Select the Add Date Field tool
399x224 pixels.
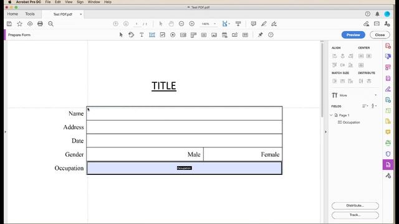224,35
